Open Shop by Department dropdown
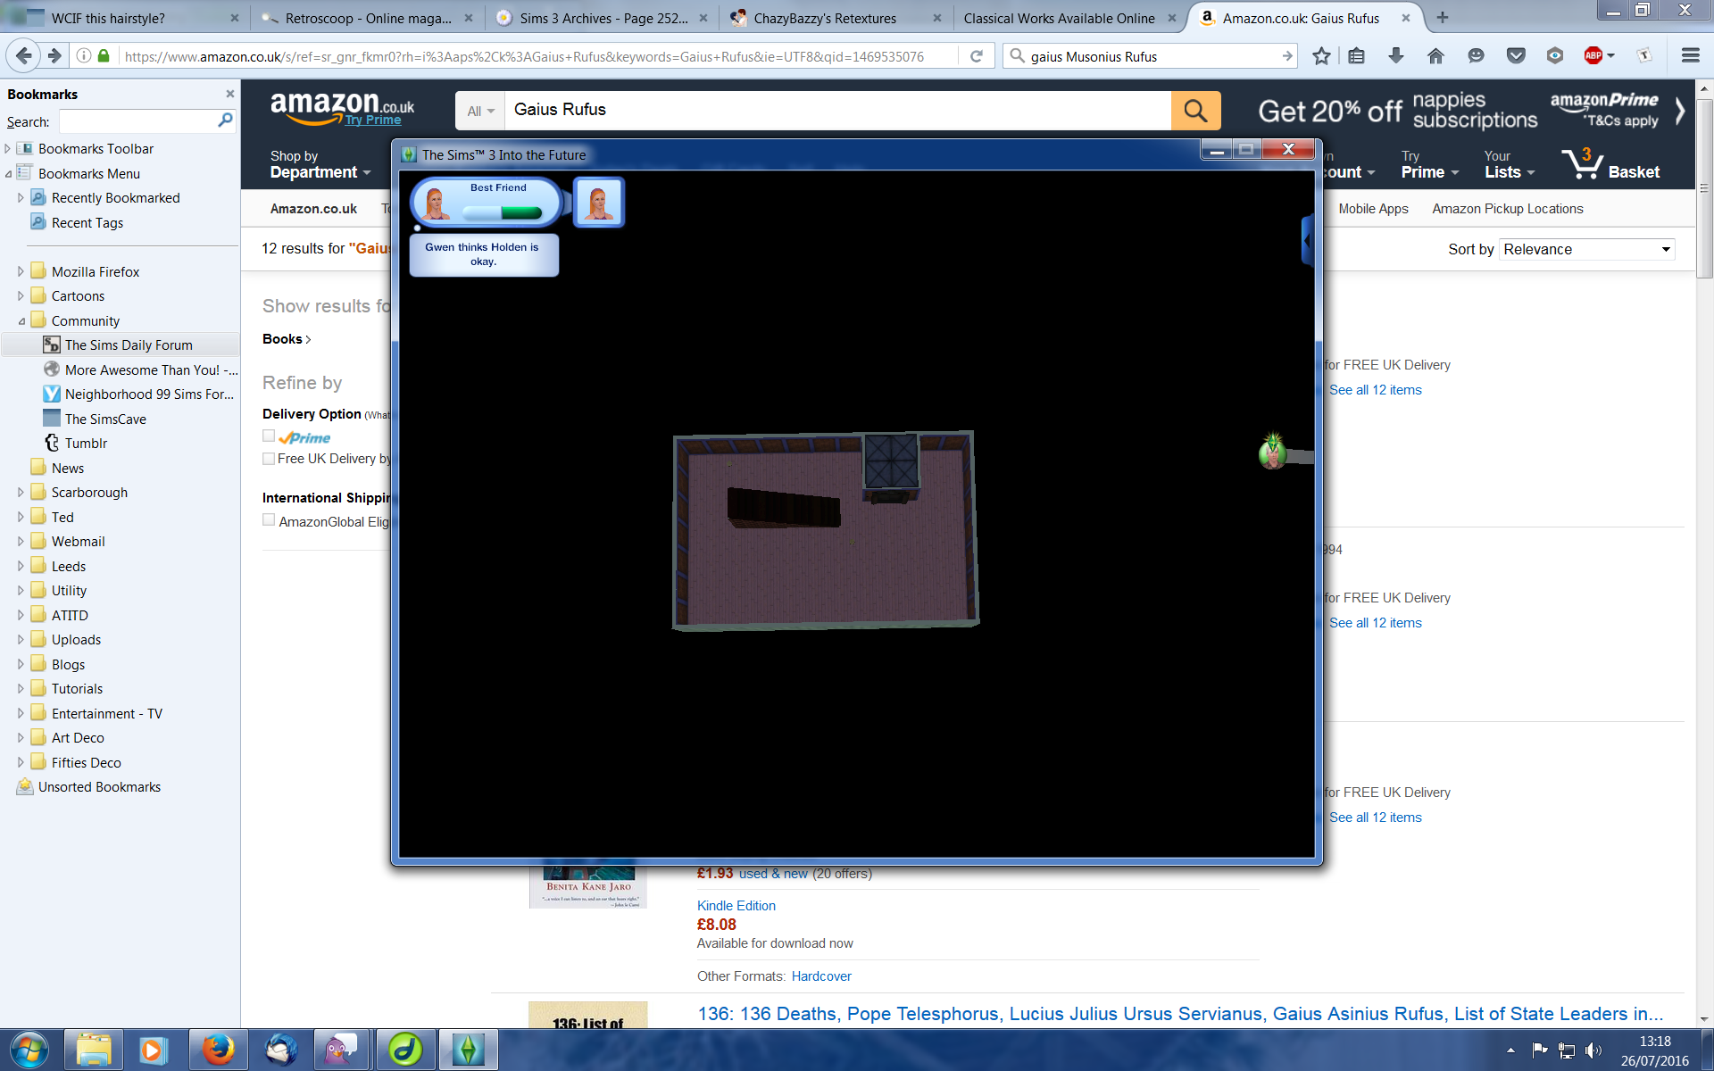This screenshot has height=1071, width=1714. coord(320,164)
